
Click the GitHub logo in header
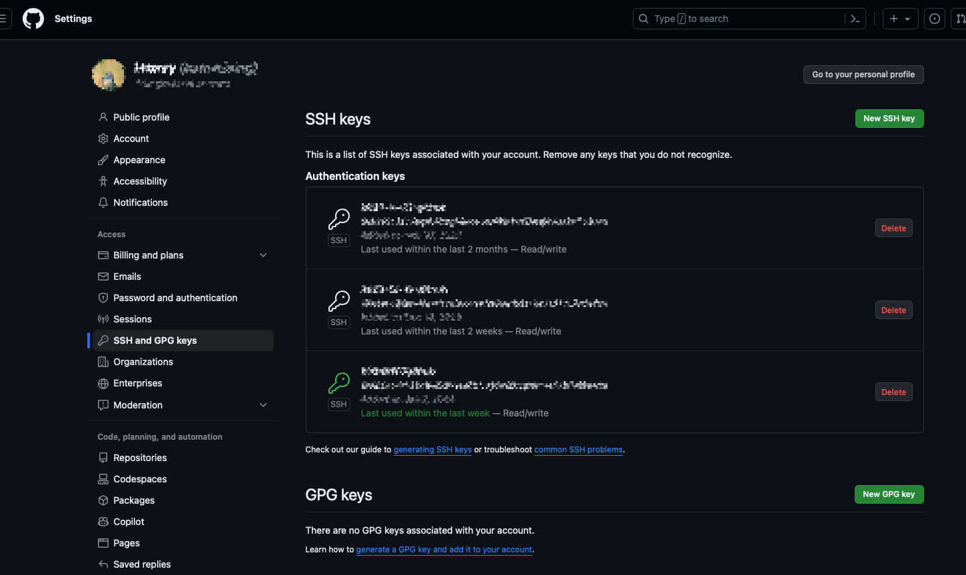tap(33, 19)
